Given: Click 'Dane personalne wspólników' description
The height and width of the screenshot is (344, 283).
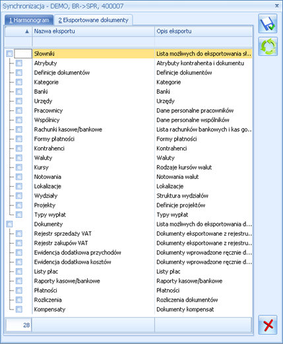Looking at the screenshot, I should pyautogui.click(x=193, y=120).
